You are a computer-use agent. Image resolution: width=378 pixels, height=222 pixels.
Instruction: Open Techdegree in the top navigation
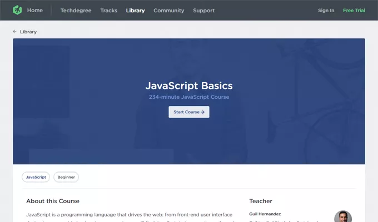(x=76, y=11)
